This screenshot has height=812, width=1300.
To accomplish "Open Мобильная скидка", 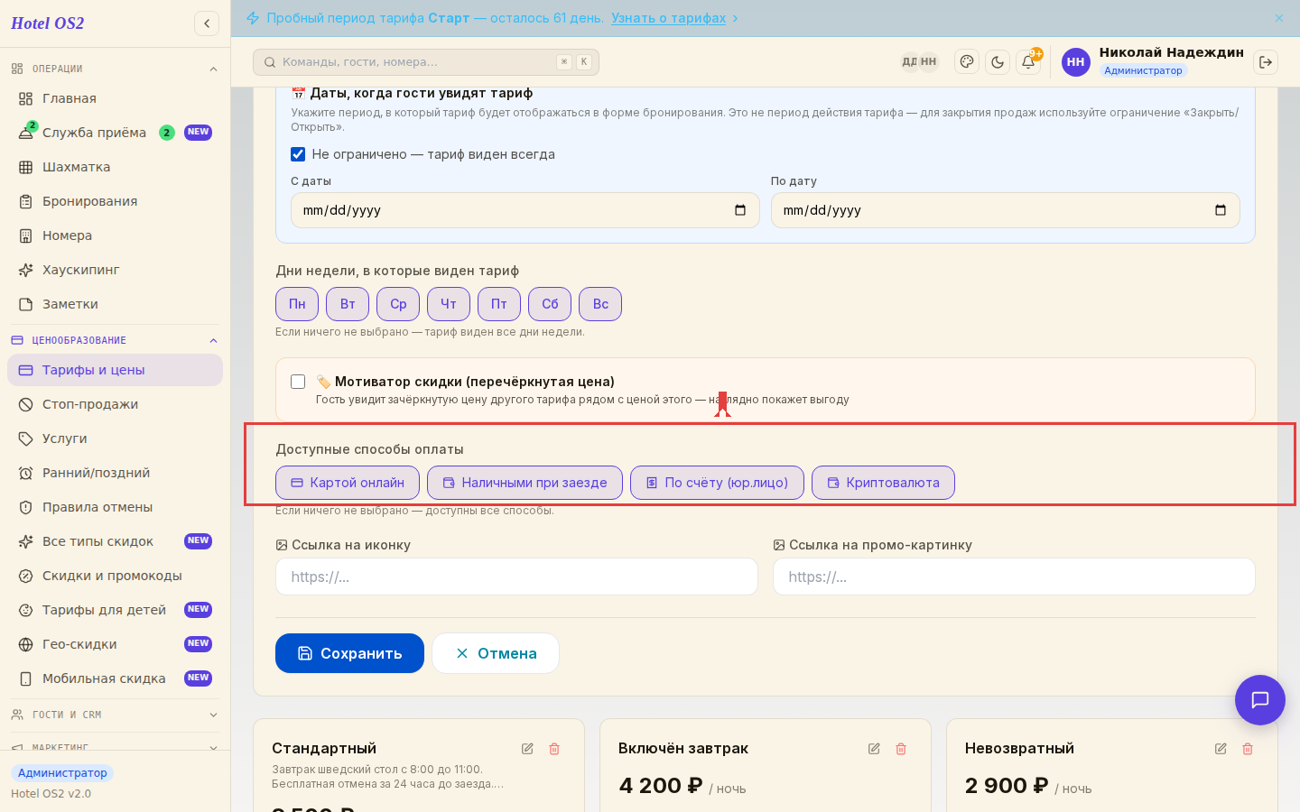I will (115, 678).
